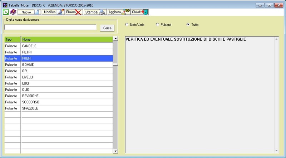Click the list scrollbar down arrow
The image size is (286, 158).
(115, 151)
